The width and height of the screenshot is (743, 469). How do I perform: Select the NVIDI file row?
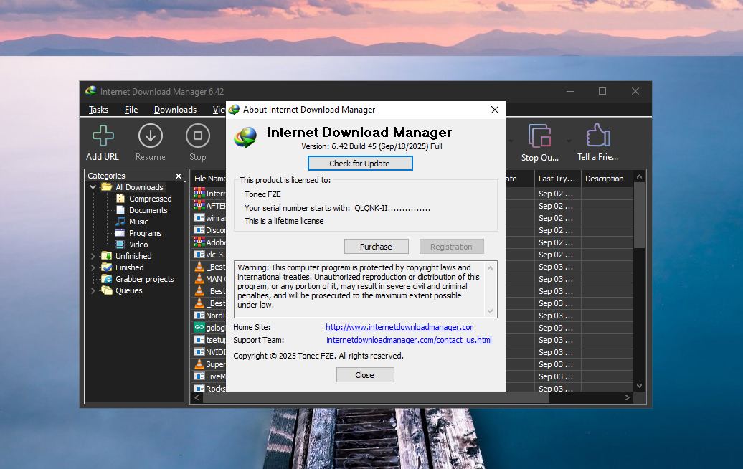(x=209, y=352)
